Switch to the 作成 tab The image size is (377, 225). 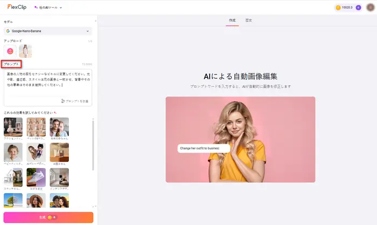(x=232, y=21)
